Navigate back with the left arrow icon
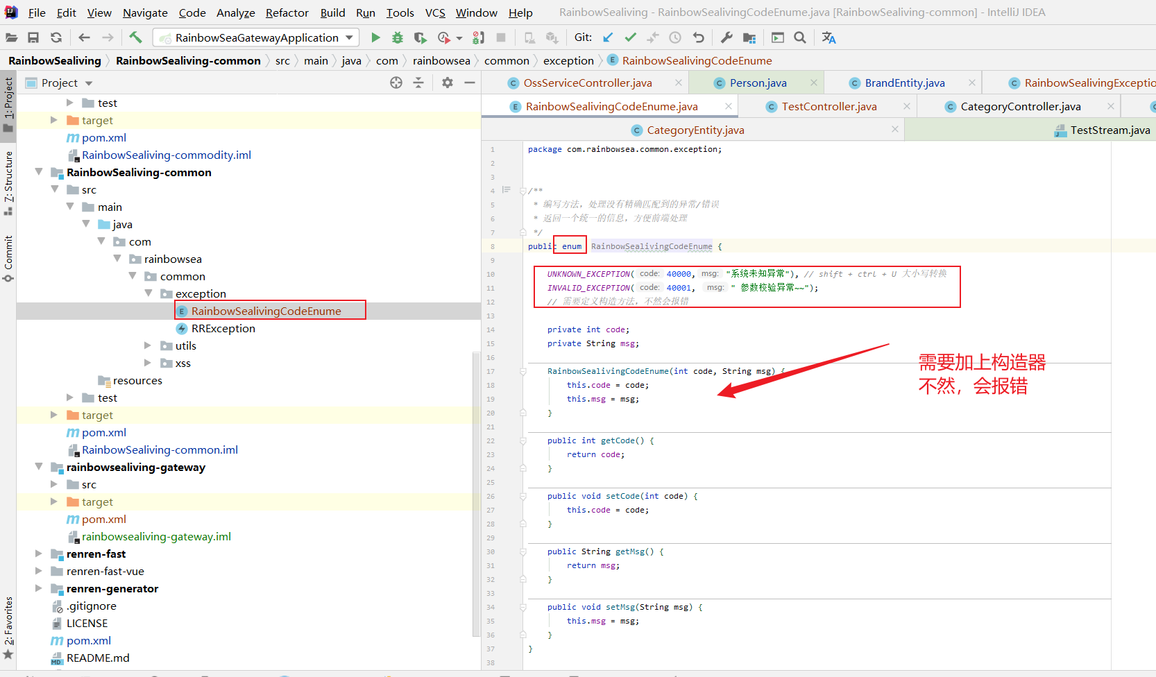1156x677 pixels. pos(85,37)
